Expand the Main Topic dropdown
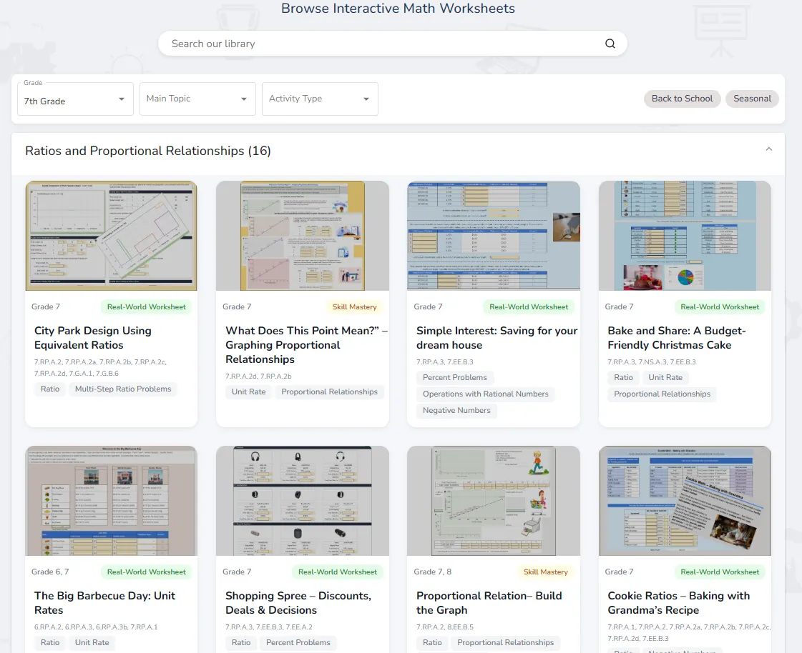The height and width of the screenshot is (653, 802). pyautogui.click(x=197, y=99)
